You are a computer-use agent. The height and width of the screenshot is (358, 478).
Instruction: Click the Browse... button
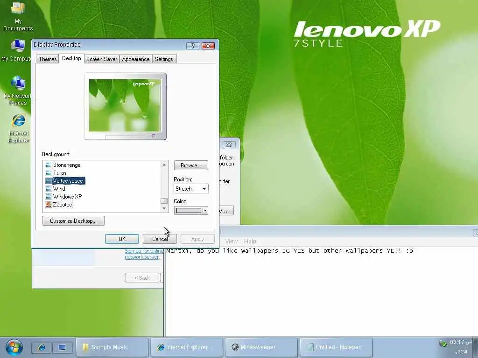tap(191, 165)
